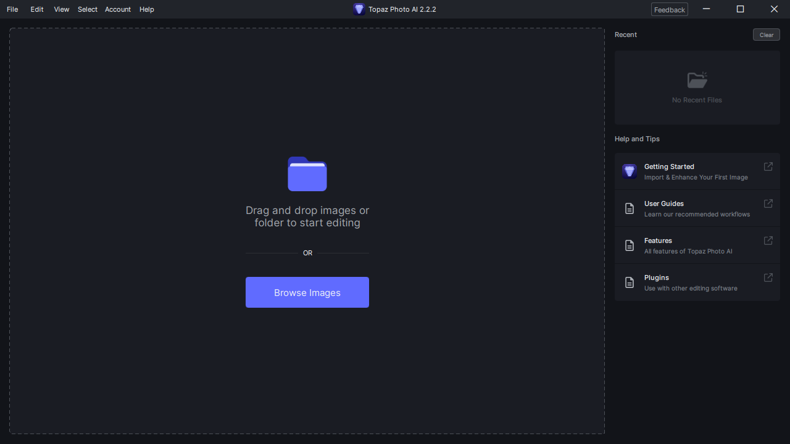Click the Feedback button

pos(669,9)
